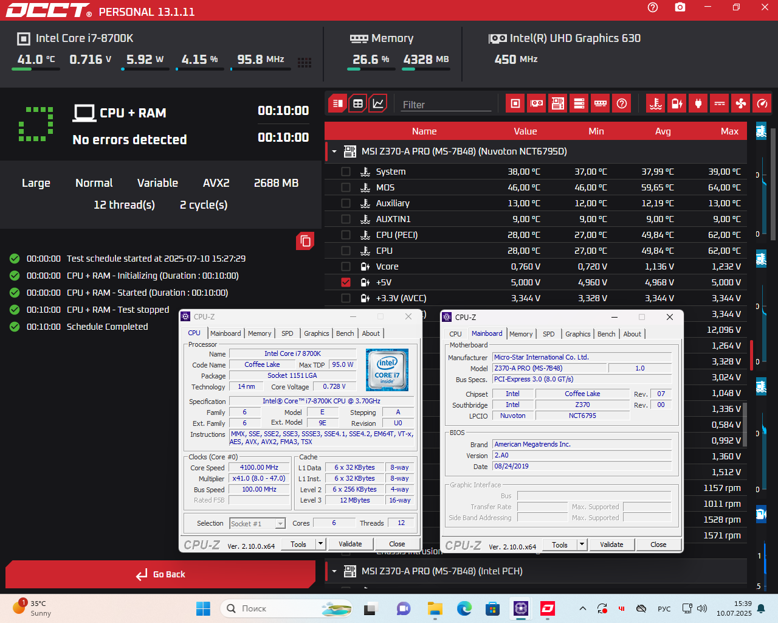The width and height of the screenshot is (778, 623).
Task: Click Tools button in CPU-Z mainboard window
Action: pyautogui.click(x=560, y=545)
